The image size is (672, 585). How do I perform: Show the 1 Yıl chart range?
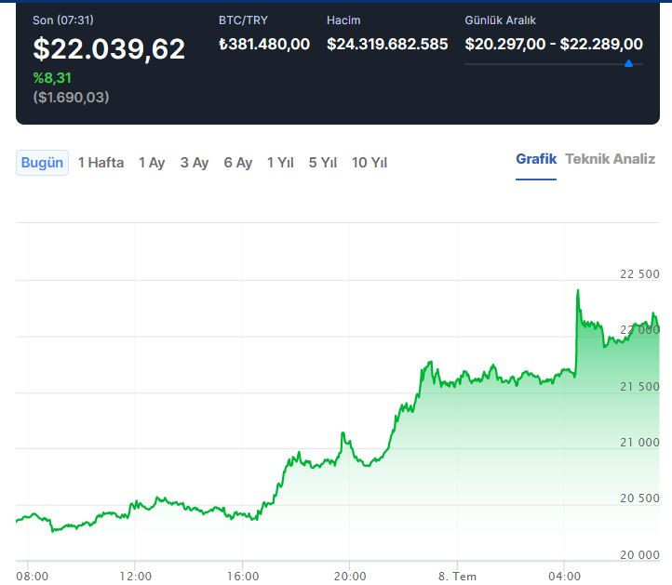pyautogui.click(x=280, y=163)
